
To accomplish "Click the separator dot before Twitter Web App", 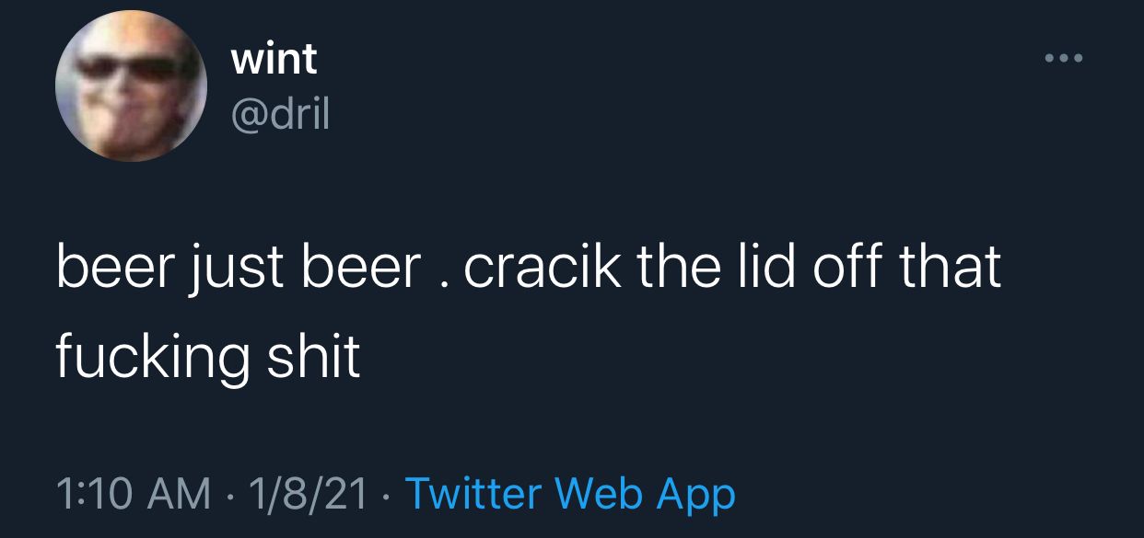I will click(387, 494).
